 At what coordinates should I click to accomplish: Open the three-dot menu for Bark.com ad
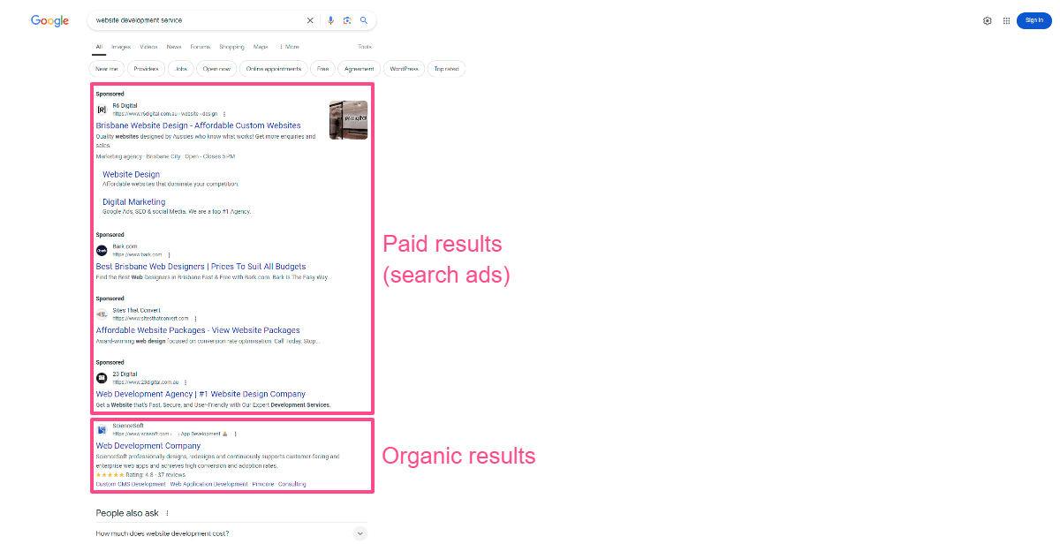[x=169, y=254]
